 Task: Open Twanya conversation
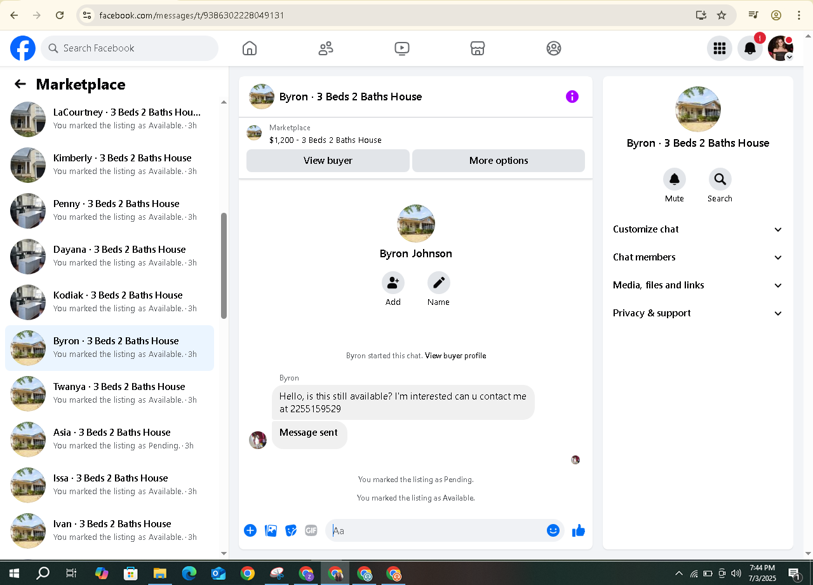click(x=109, y=393)
